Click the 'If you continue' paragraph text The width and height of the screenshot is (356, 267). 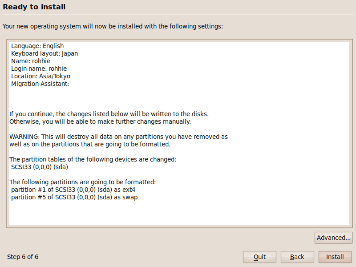coord(109,118)
